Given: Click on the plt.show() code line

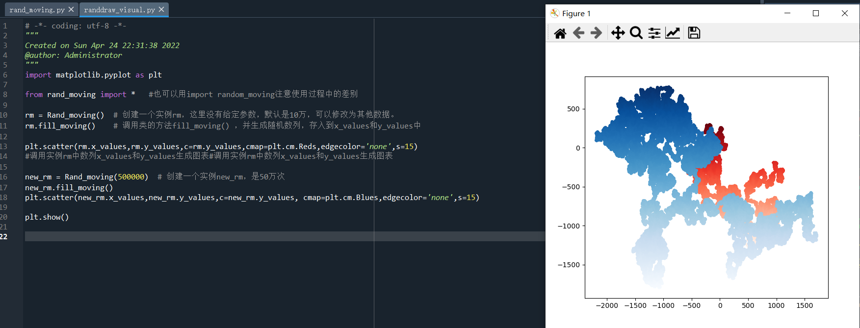Looking at the screenshot, I should click(47, 217).
